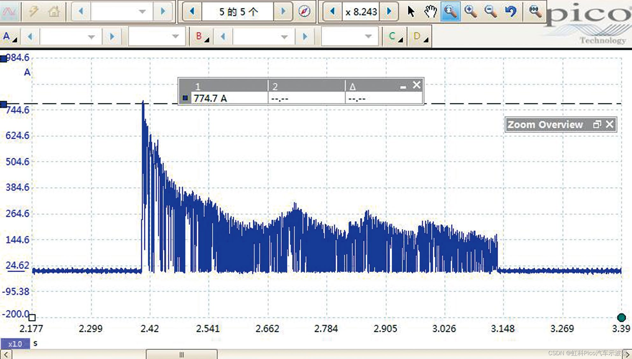Click the zoom-out magnifier tool
Screen dimensions: 632x359
[491, 12]
